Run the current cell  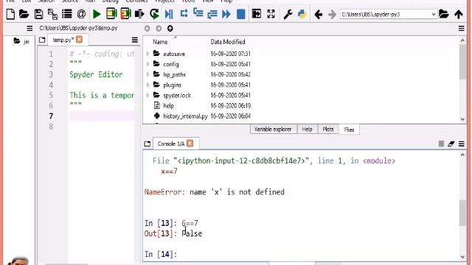click(x=111, y=14)
